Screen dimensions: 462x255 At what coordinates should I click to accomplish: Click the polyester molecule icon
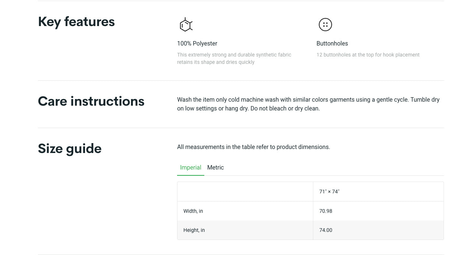tap(186, 25)
